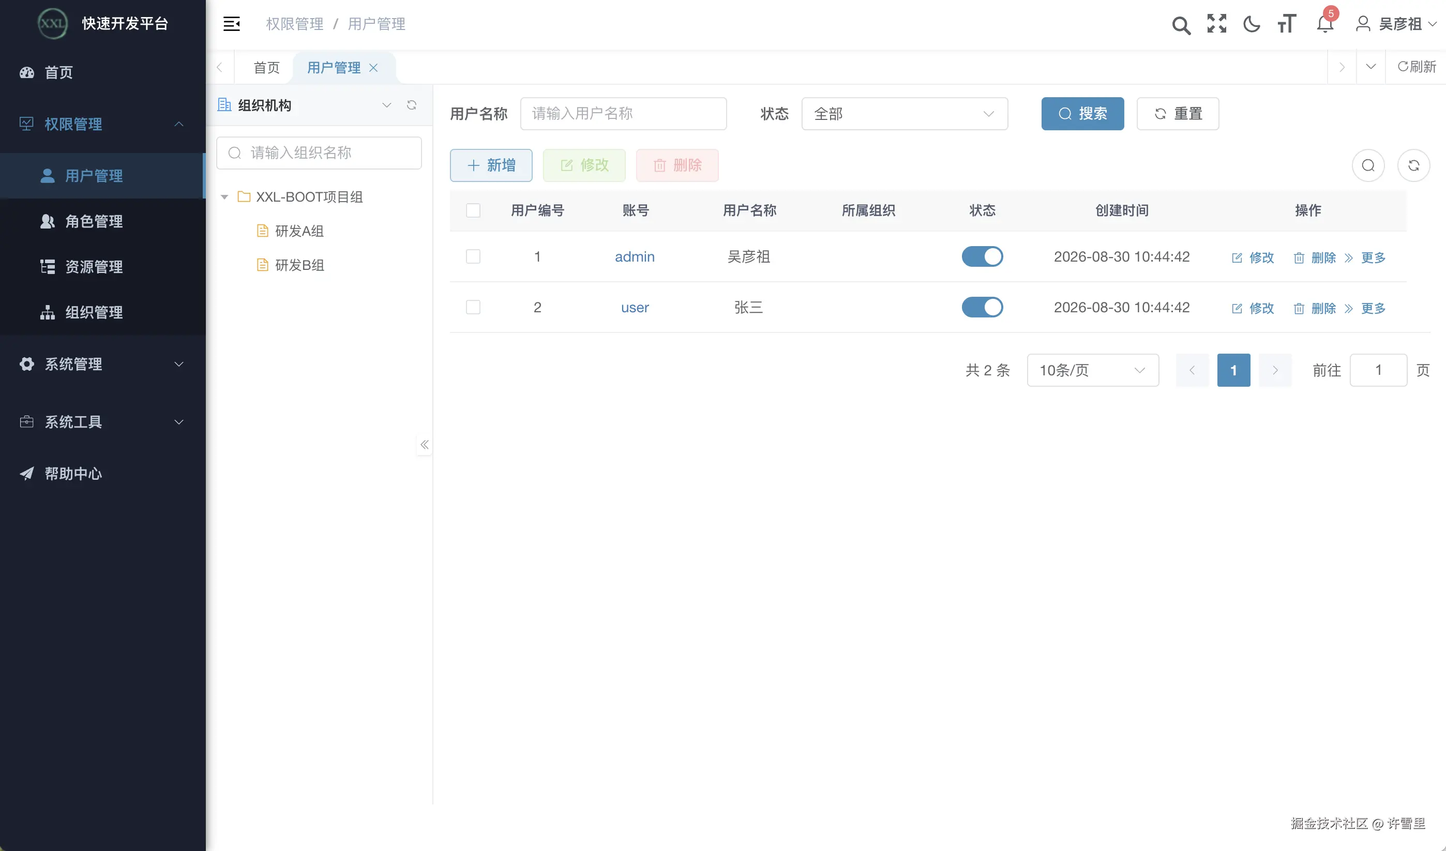Toggle status switch for admin
The image size is (1446, 851).
tap(982, 256)
